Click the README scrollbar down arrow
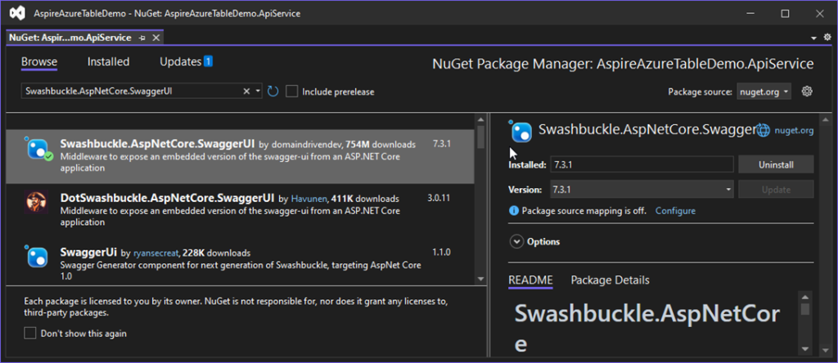Viewport: 838px width, 363px height. click(805, 349)
